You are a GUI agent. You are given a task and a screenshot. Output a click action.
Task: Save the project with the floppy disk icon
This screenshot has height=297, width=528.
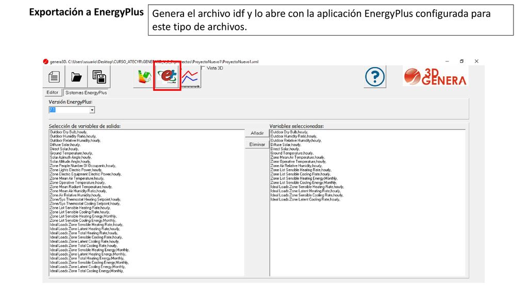click(x=99, y=77)
